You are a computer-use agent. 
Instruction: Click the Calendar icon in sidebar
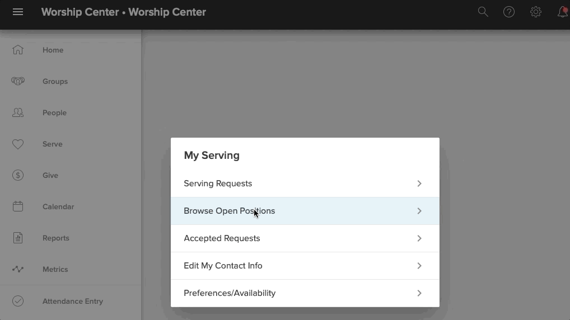click(x=18, y=206)
